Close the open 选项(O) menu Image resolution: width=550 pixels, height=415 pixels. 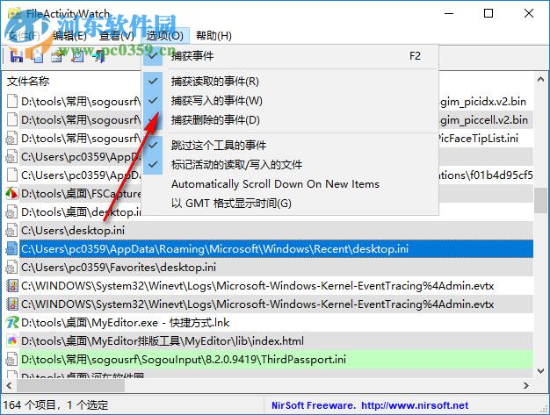[x=165, y=35]
